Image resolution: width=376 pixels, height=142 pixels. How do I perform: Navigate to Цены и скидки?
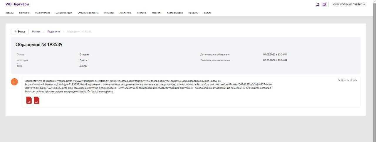point(64,13)
